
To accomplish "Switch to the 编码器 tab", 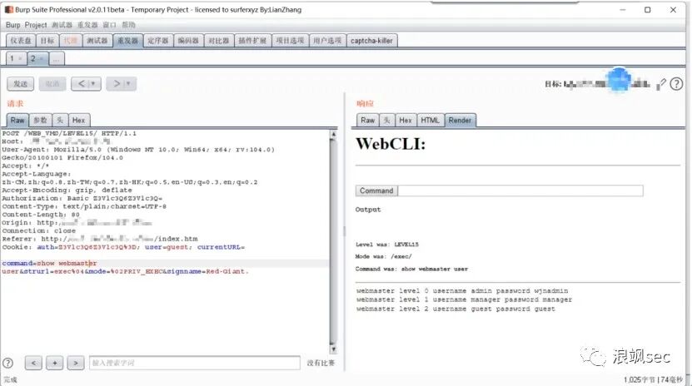I will pyautogui.click(x=188, y=41).
